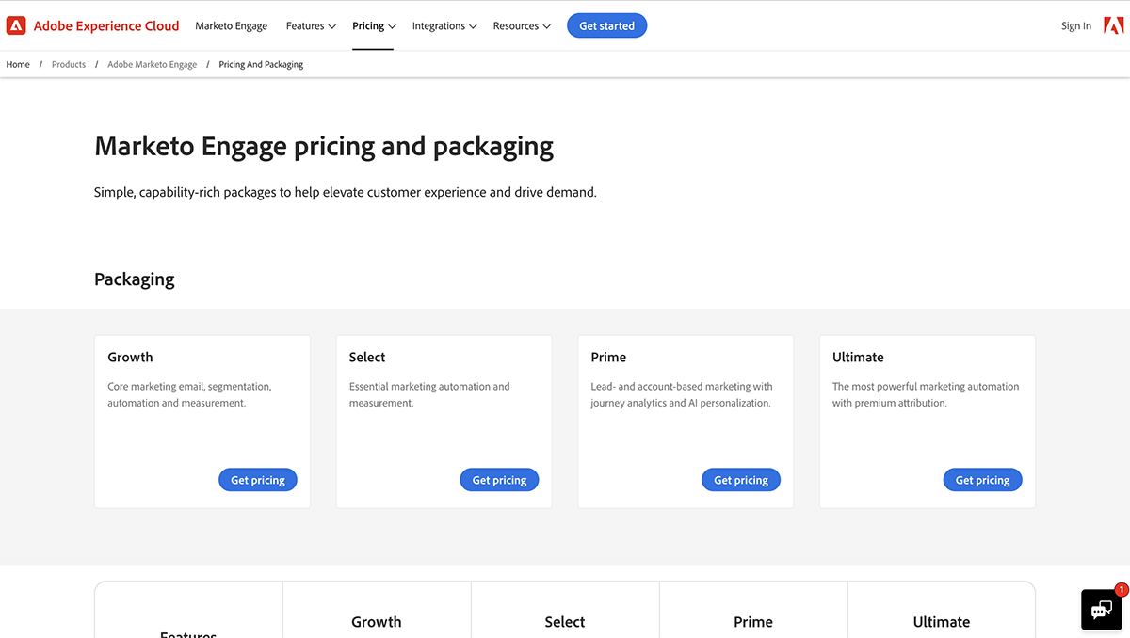
Task: Open the chat support widget
Action: tap(1103, 610)
